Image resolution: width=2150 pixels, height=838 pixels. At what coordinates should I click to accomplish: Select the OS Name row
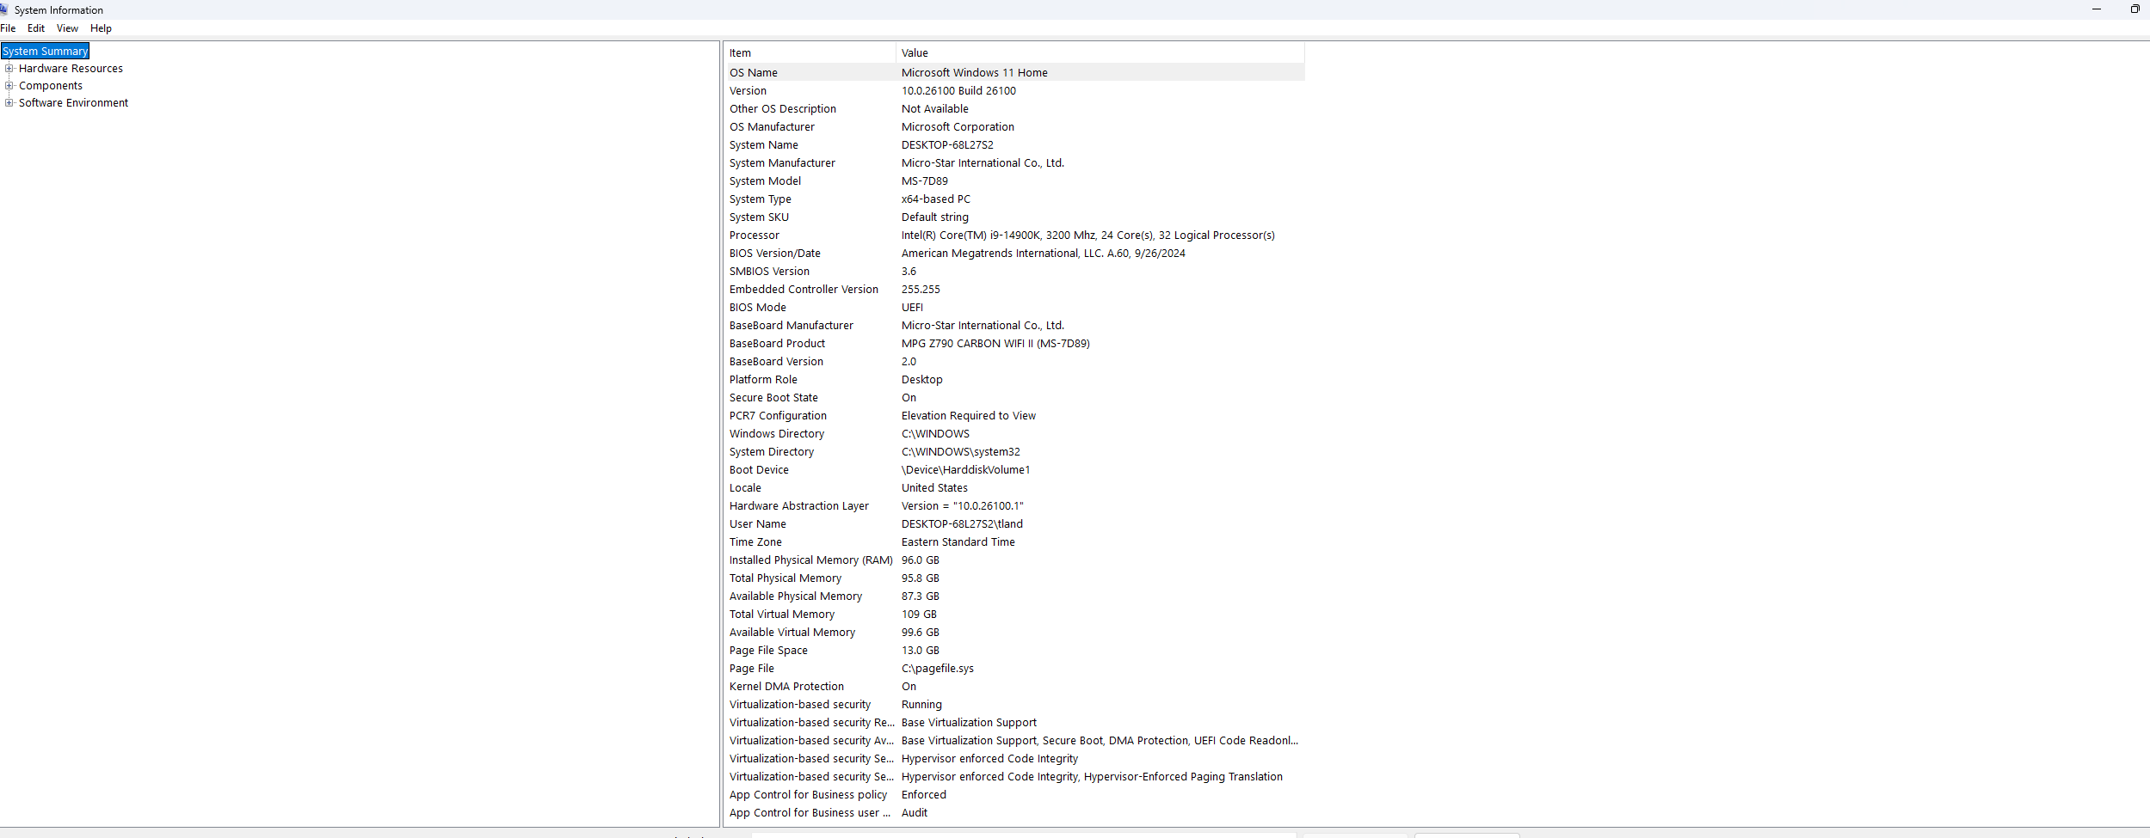tap(1015, 73)
